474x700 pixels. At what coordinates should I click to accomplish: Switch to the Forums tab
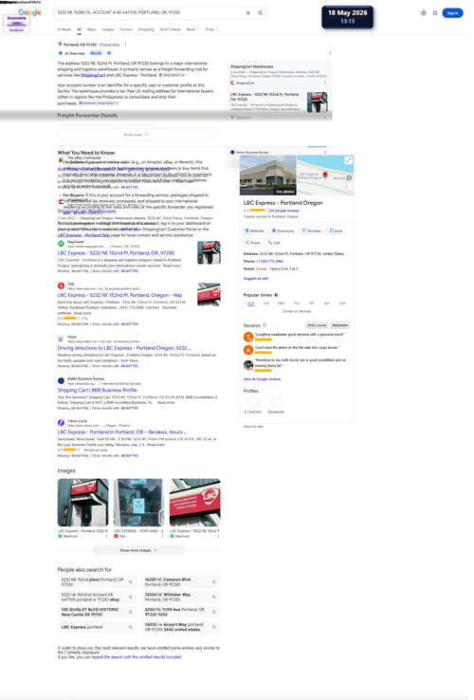[126, 29]
